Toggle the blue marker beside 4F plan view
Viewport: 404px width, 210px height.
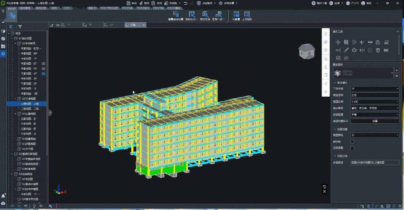[x=43, y=73]
